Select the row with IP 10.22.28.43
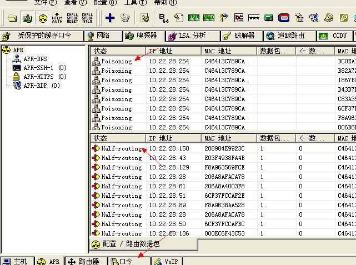 pos(223,158)
